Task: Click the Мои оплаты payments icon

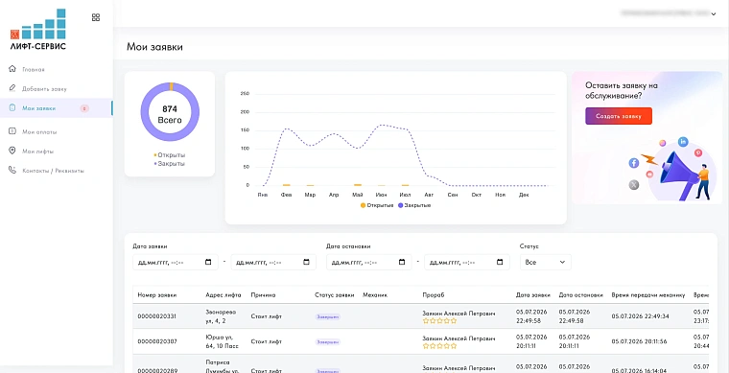Action: 12,131
